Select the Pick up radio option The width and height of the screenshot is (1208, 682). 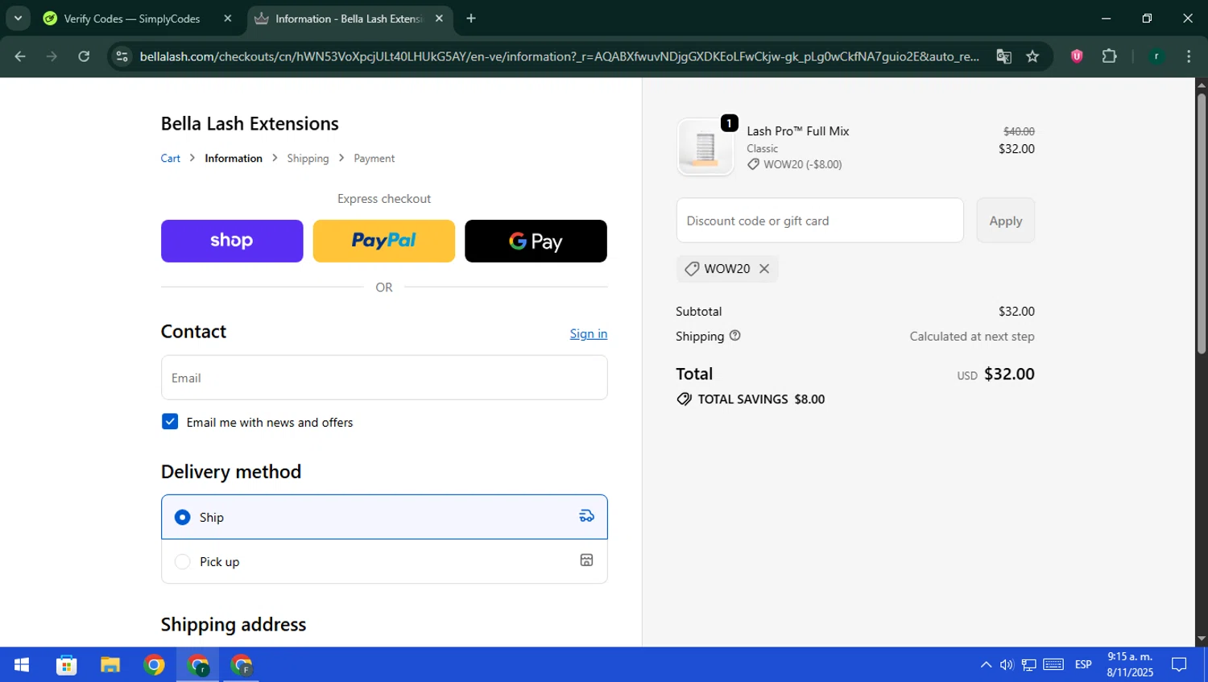point(183,561)
